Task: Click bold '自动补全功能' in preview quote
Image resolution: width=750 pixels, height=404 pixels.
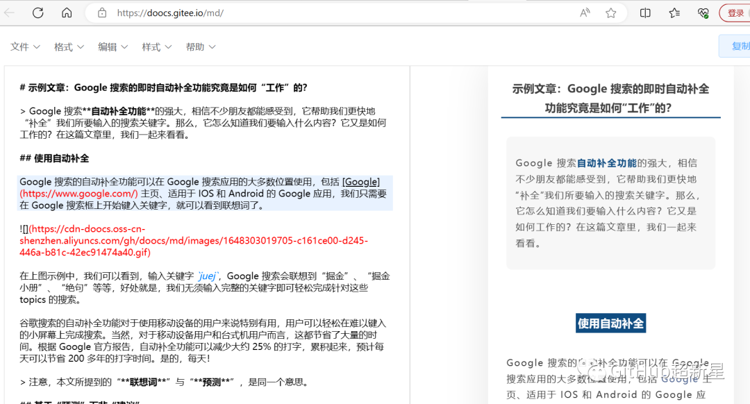Action: [606, 163]
